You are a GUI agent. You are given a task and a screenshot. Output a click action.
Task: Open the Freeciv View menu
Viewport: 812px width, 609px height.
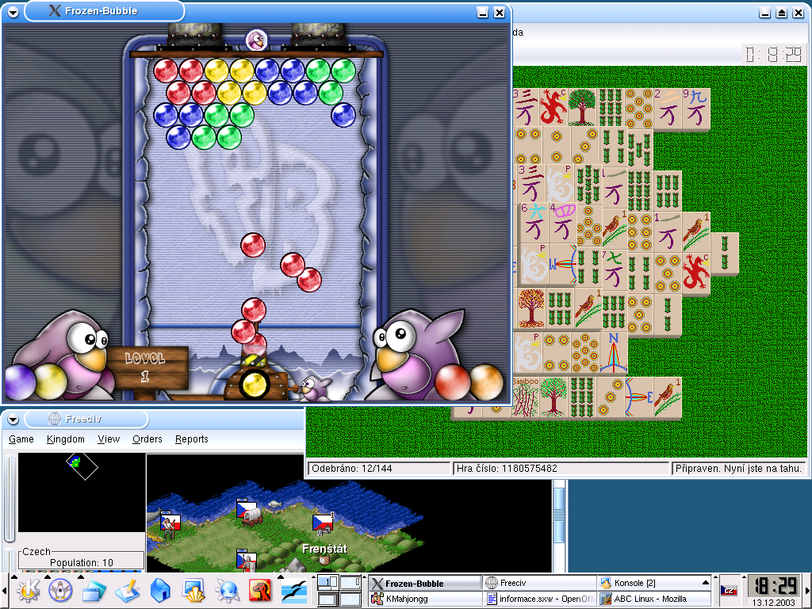coord(109,439)
